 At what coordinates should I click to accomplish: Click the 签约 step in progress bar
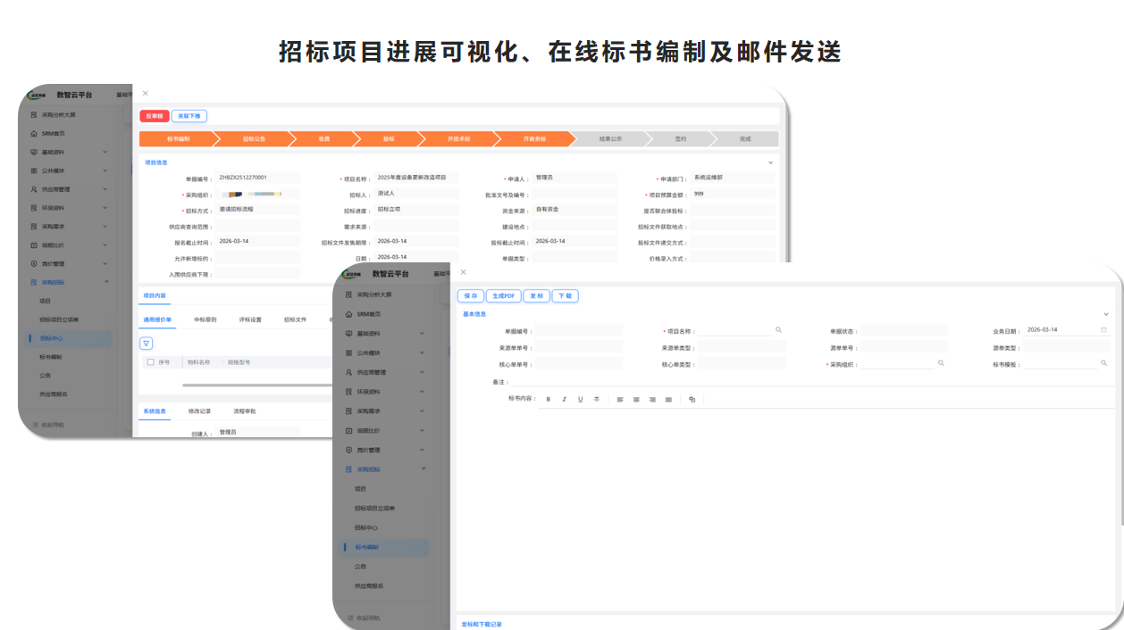(681, 139)
